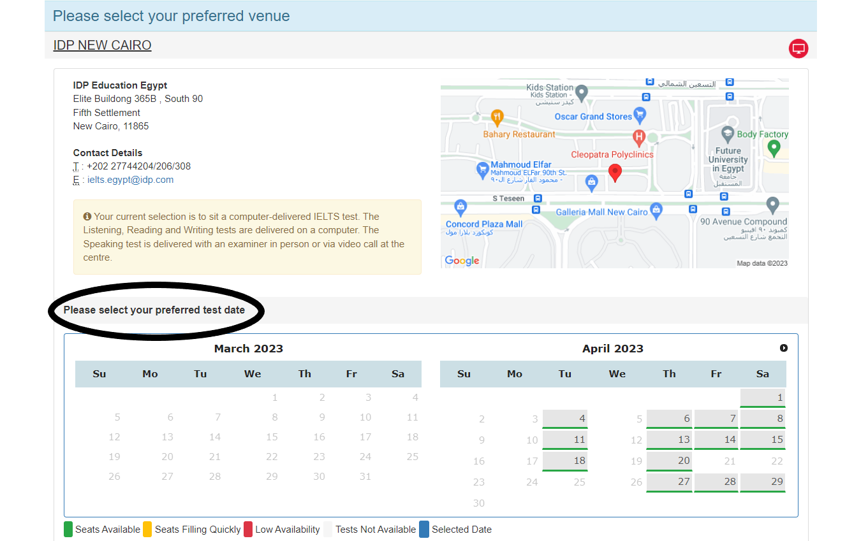Pick April 18 on the calendar
861x541 pixels.
[x=565, y=461]
